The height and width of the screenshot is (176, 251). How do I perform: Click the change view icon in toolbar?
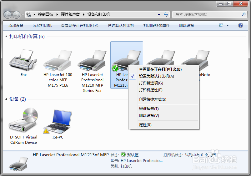point(221,25)
